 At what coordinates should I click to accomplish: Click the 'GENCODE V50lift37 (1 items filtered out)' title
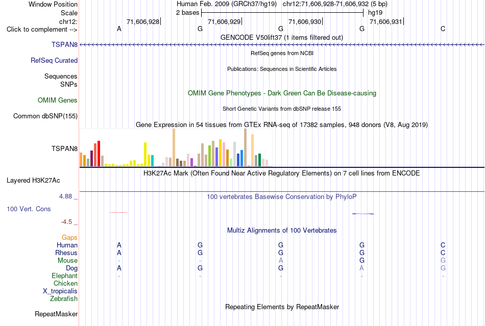[282, 37]
